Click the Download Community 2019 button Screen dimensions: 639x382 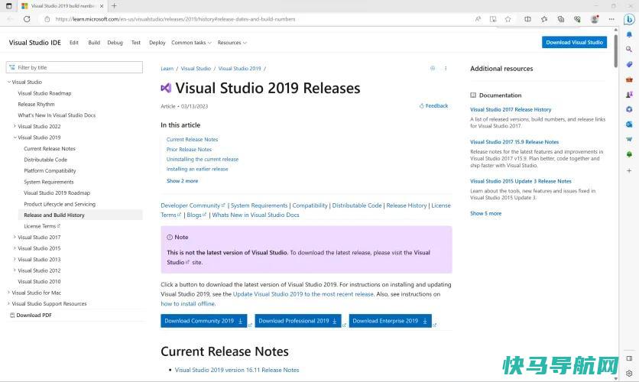(x=204, y=321)
